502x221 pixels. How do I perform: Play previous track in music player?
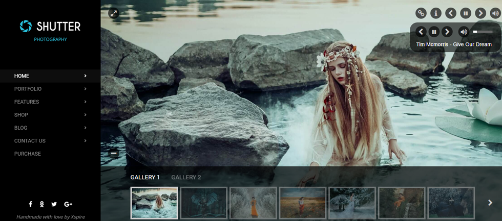coord(421,32)
